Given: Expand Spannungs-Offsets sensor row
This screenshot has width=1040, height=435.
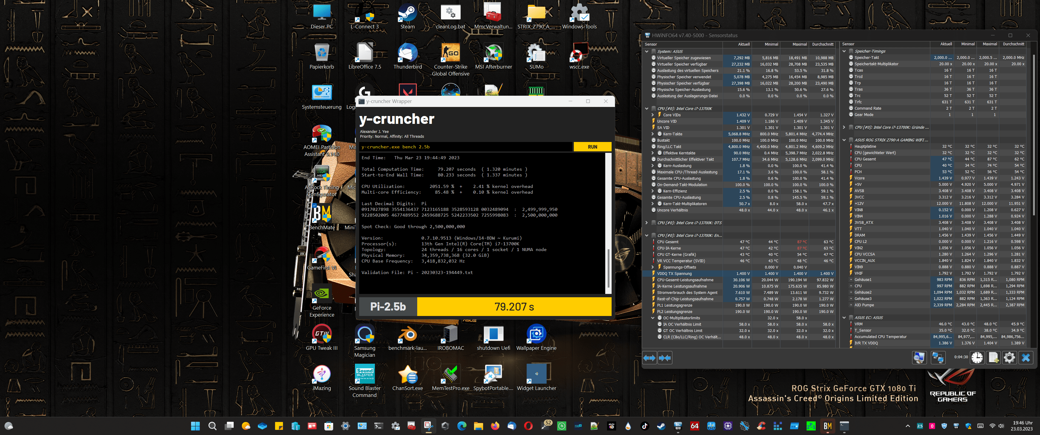Looking at the screenshot, I should click(653, 267).
